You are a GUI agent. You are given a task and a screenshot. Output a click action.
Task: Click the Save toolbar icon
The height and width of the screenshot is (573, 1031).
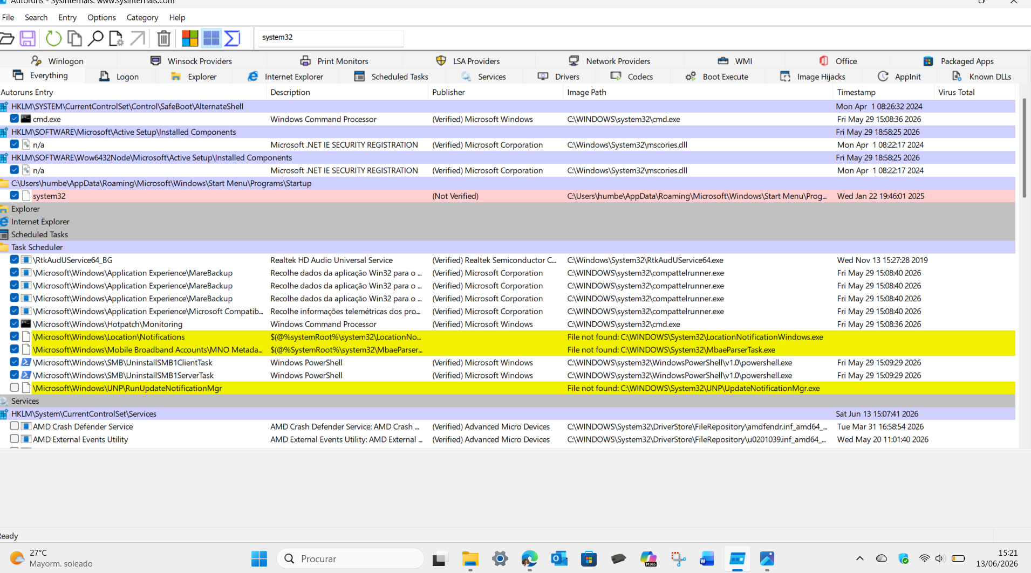tap(28, 38)
